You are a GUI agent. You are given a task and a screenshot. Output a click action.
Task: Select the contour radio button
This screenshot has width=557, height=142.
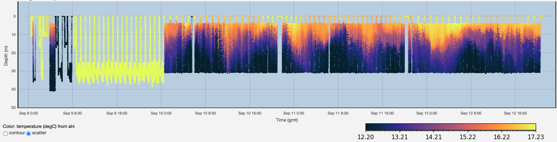[x=5, y=134]
